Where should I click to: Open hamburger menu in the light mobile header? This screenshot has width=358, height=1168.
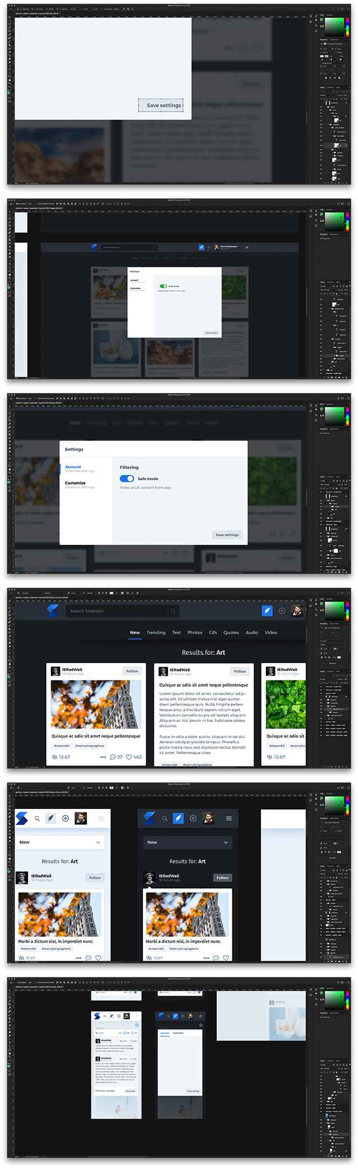[x=102, y=818]
